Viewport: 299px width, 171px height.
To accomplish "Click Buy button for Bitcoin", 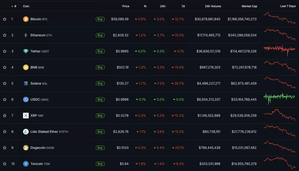I will click(x=100, y=19).
